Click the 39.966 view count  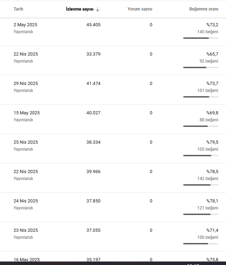(x=93, y=172)
